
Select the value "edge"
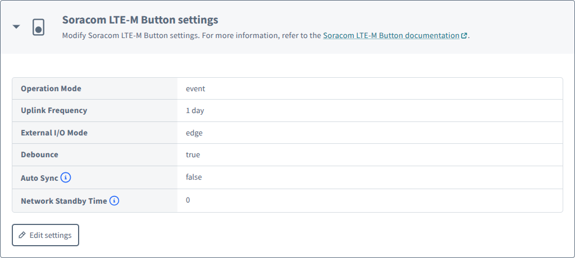tap(194, 133)
